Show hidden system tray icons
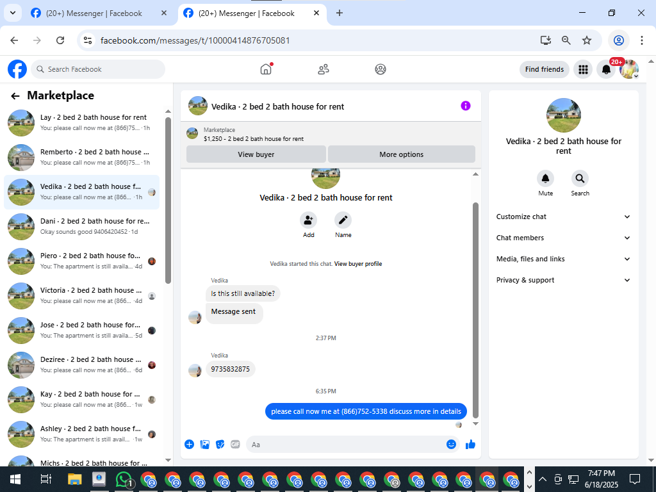 543,479
